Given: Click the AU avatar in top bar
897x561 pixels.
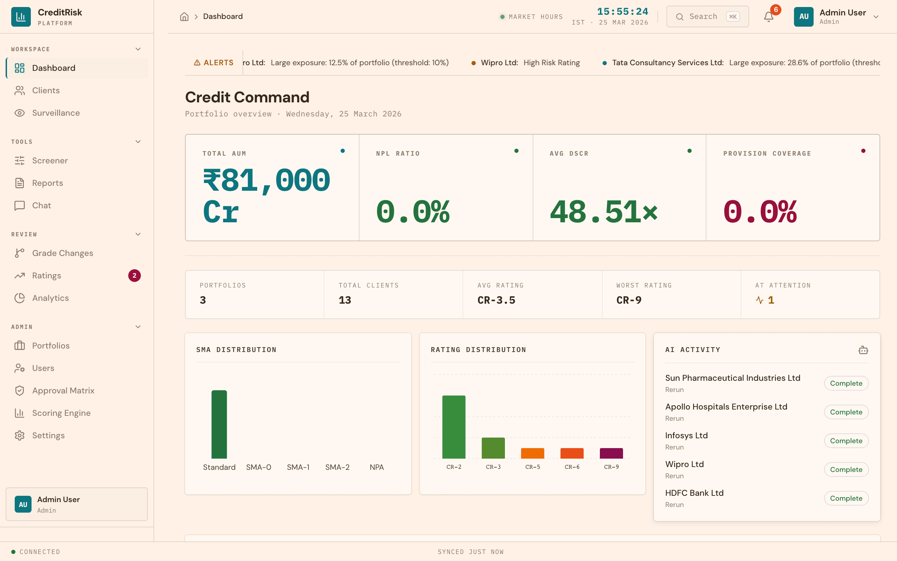Looking at the screenshot, I should [803, 17].
